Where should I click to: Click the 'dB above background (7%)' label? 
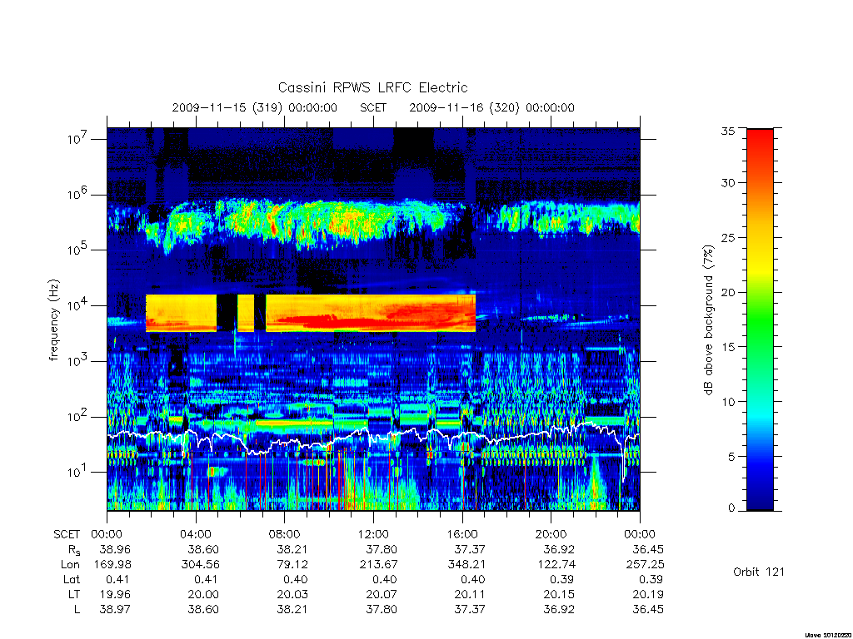click(x=708, y=320)
